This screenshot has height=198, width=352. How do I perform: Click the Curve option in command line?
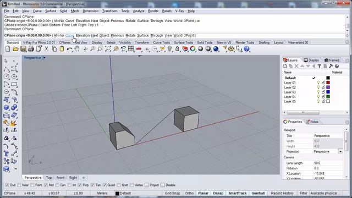point(70,35)
